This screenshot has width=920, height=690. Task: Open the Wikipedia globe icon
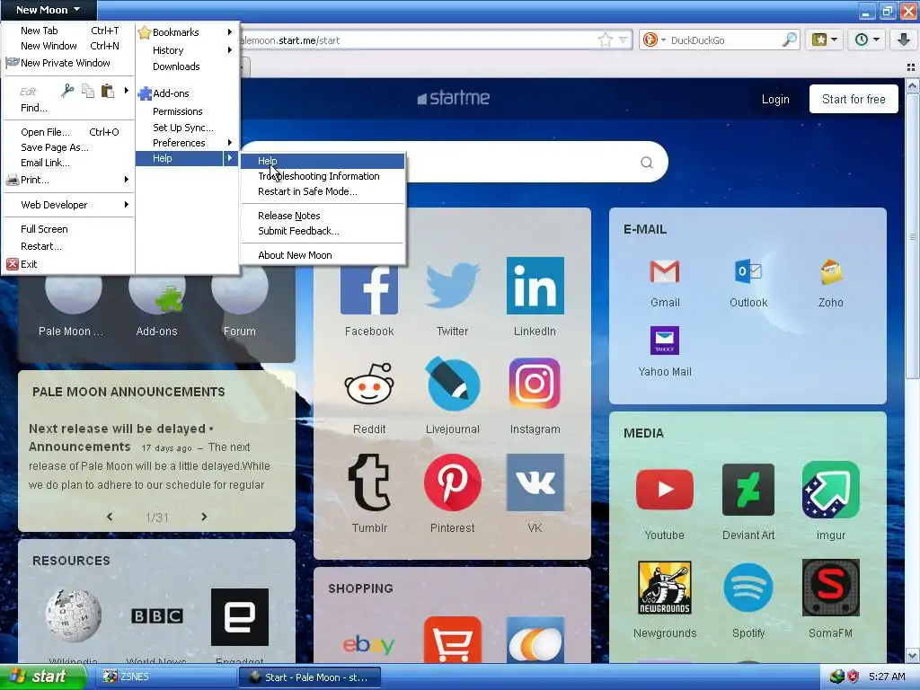coord(74,616)
